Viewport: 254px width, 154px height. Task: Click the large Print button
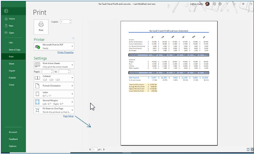click(x=41, y=27)
